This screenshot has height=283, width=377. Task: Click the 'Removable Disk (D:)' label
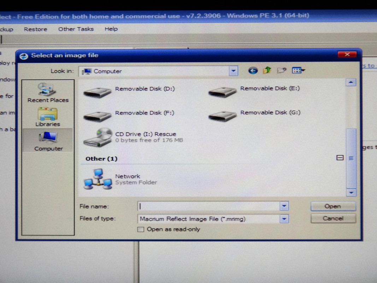point(145,89)
